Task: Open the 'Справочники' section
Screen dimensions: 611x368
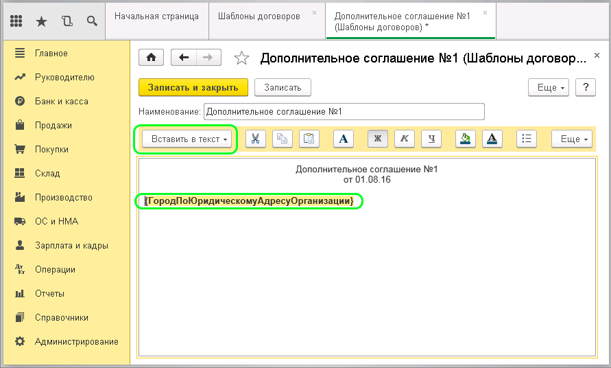Action: click(x=67, y=318)
